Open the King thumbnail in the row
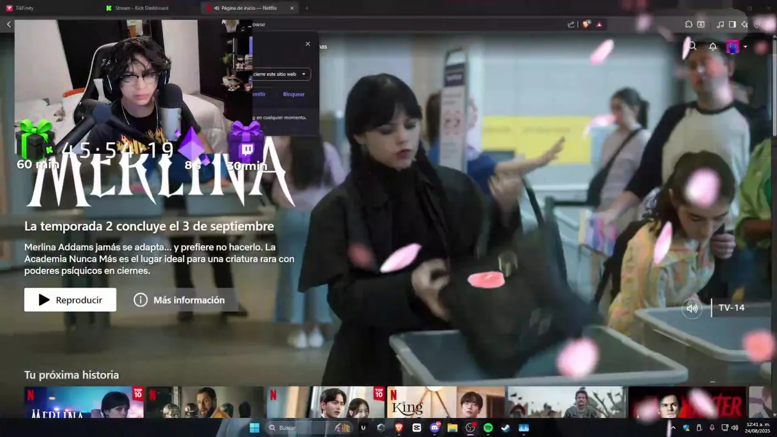The image size is (777, 437). point(446,402)
